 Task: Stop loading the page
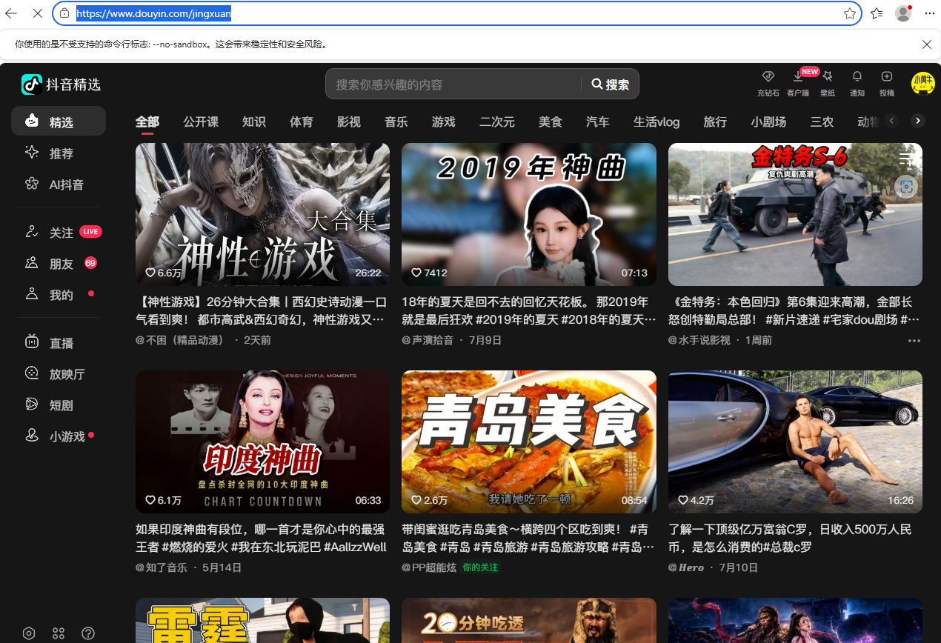pos(38,13)
